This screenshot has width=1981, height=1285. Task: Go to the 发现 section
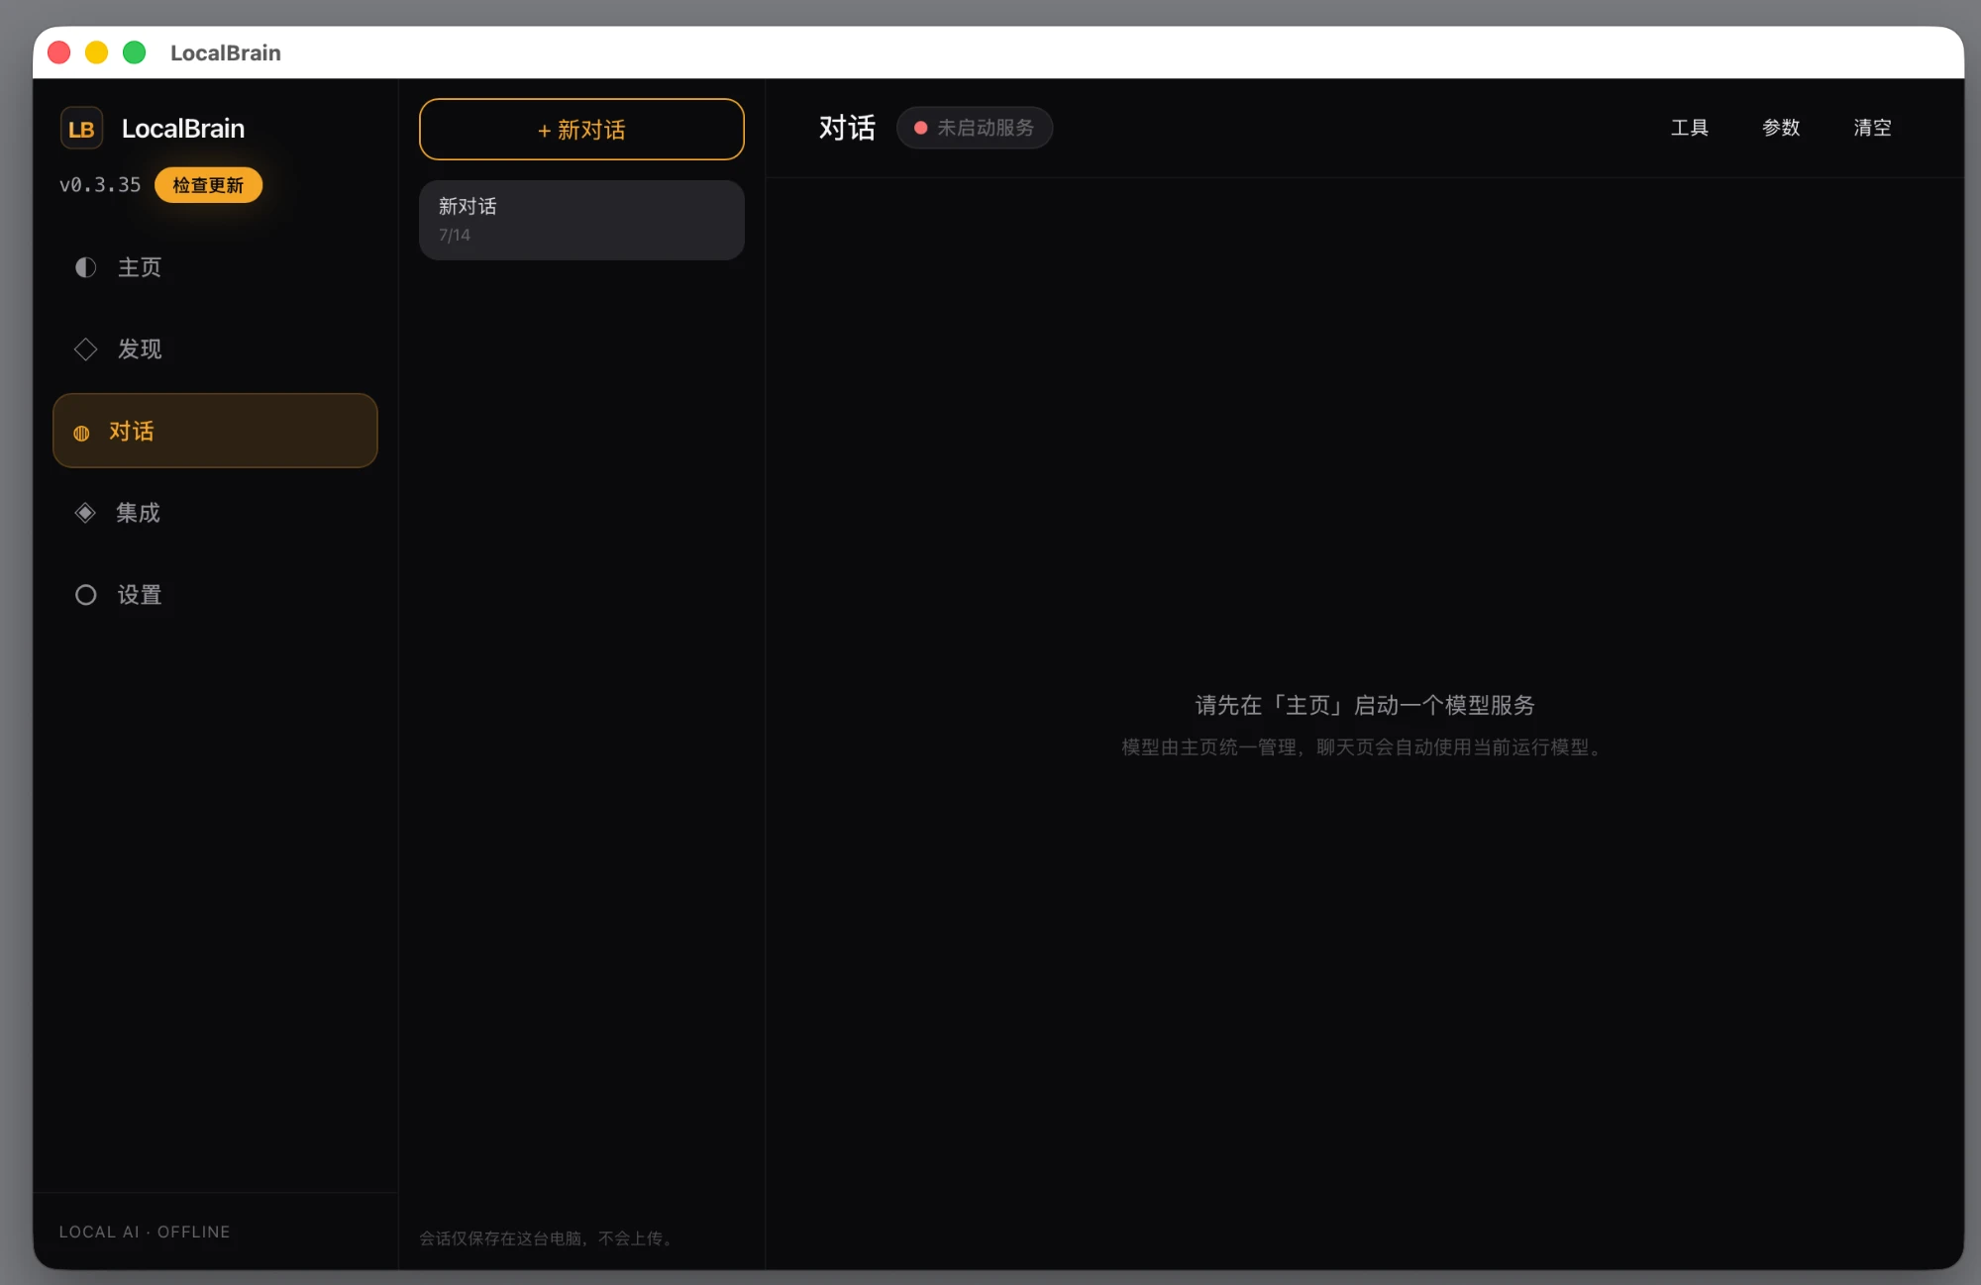coord(215,349)
